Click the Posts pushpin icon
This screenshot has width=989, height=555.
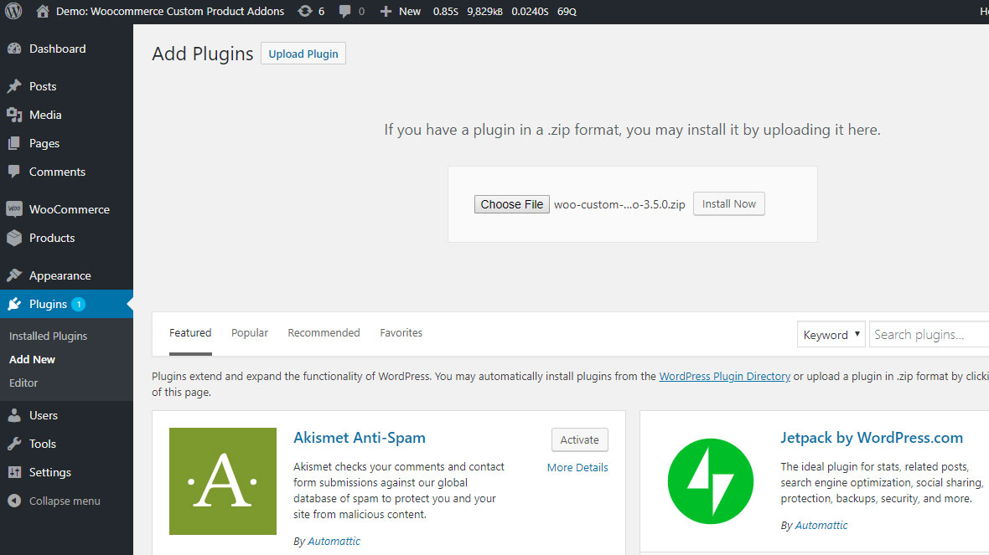tap(14, 86)
